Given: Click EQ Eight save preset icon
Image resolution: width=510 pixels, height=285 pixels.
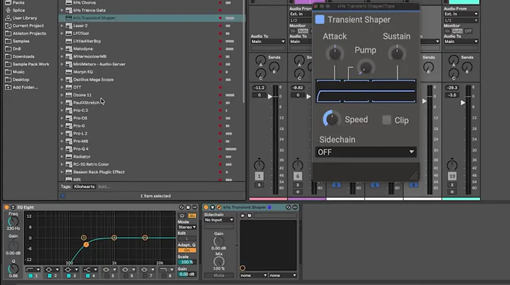Looking at the screenshot, I should tap(188, 207).
